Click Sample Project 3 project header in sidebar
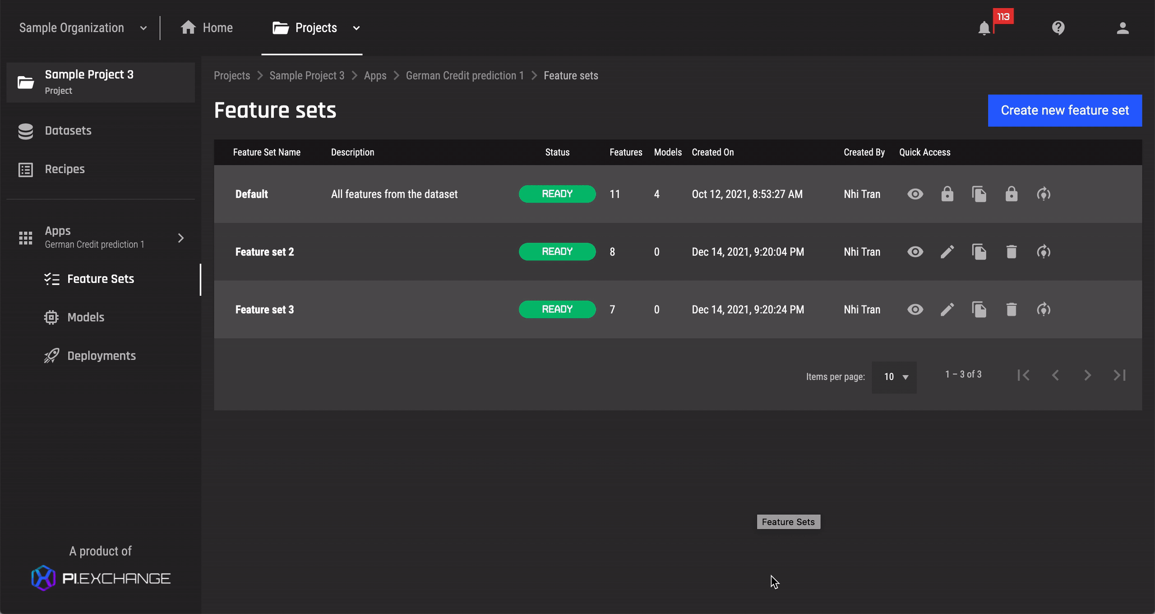This screenshot has width=1155, height=614. pyautogui.click(x=100, y=82)
